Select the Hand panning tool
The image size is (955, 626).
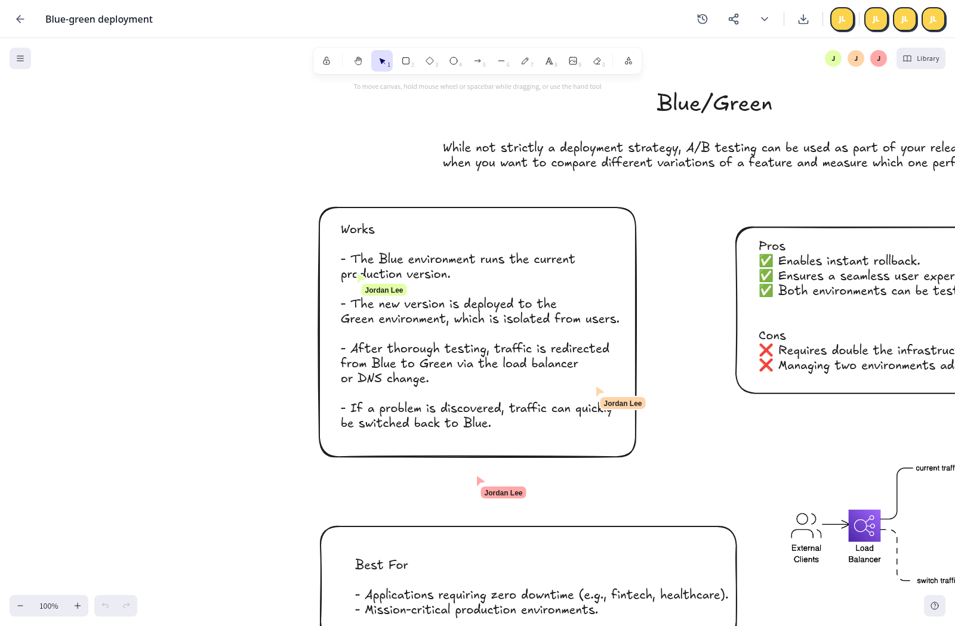coord(358,61)
